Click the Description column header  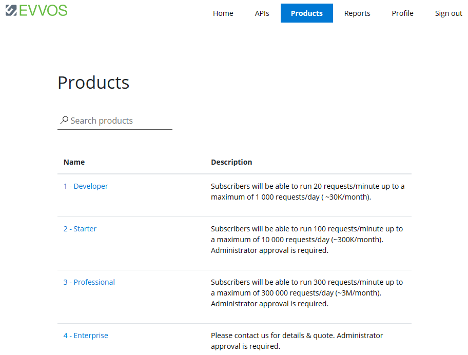coord(231,162)
